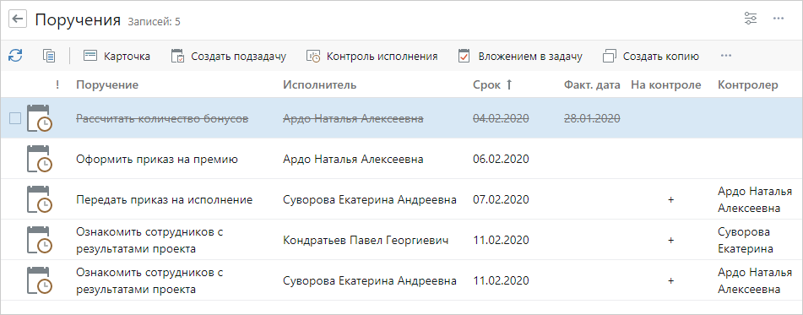Sort by the Срок column header

tap(492, 85)
